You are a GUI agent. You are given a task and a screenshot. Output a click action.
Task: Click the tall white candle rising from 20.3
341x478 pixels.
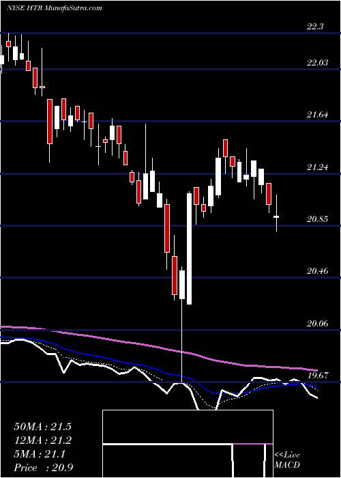pyautogui.click(x=190, y=249)
